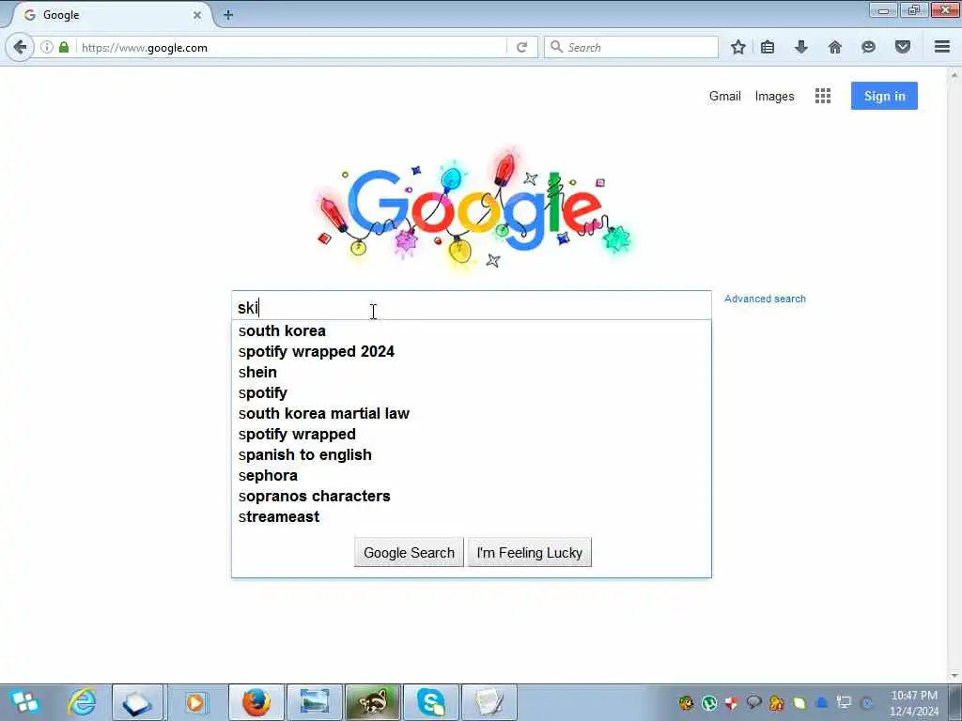Image resolution: width=962 pixels, height=721 pixels.
Task: Go to home page via house icon
Action: point(835,47)
